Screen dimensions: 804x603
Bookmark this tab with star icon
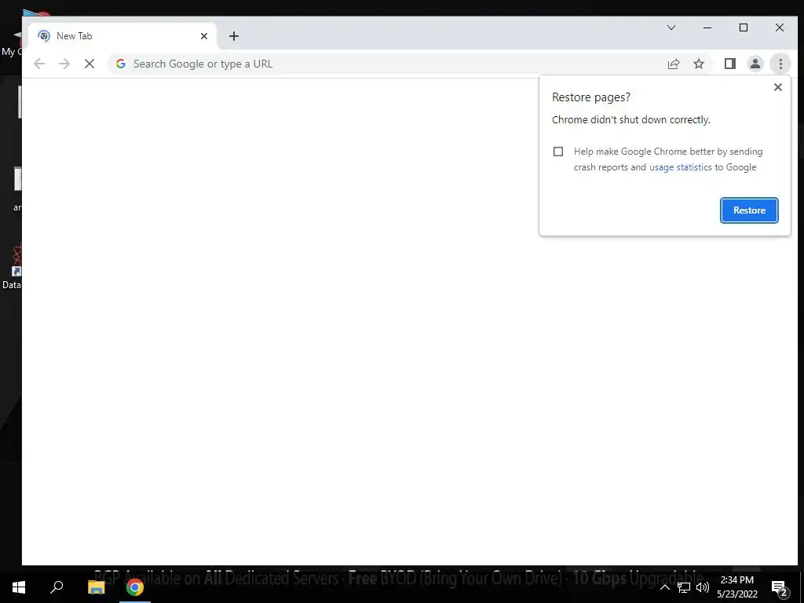click(x=698, y=64)
